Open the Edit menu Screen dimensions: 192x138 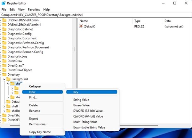(12, 10)
